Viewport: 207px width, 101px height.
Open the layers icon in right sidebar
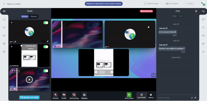pos(203,44)
